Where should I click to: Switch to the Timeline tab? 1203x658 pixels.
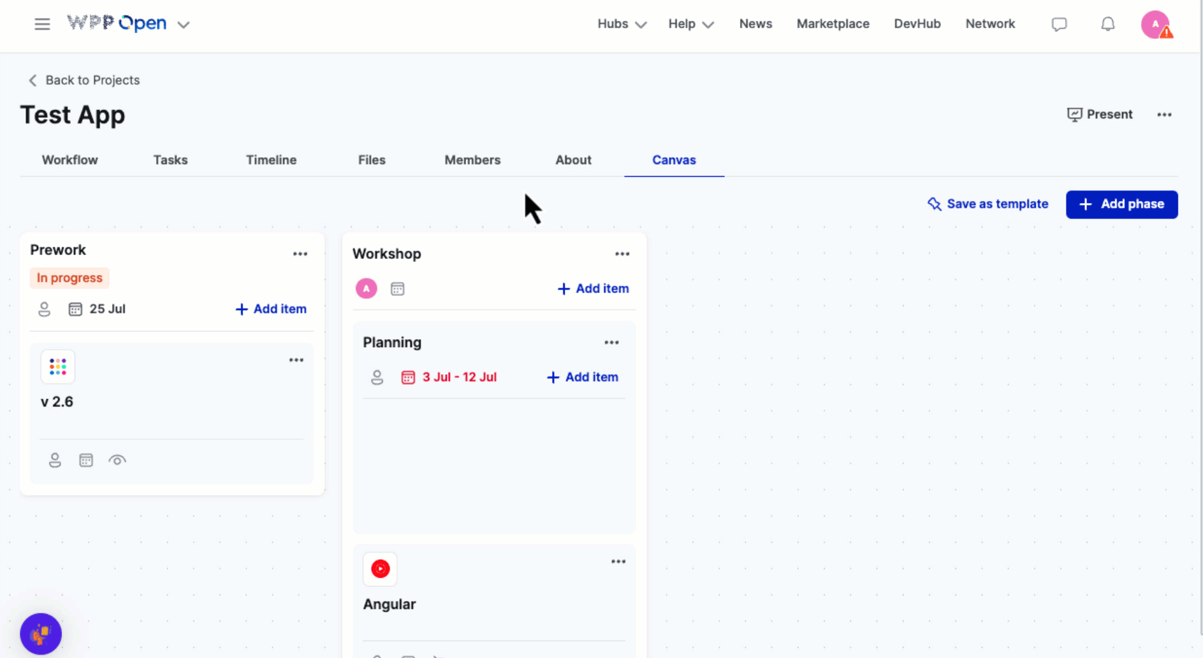271,160
